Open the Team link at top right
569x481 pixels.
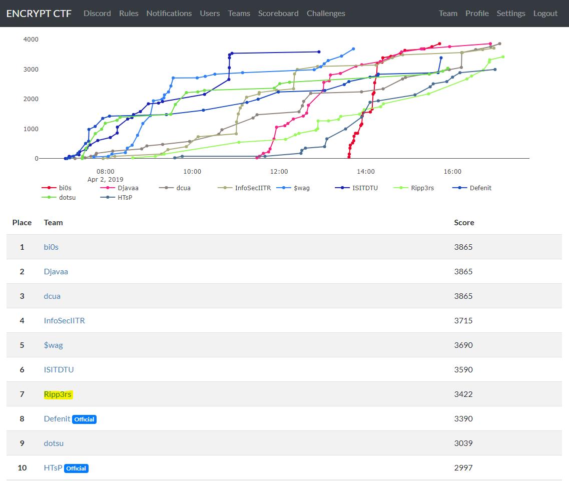(x=448, y=14)
